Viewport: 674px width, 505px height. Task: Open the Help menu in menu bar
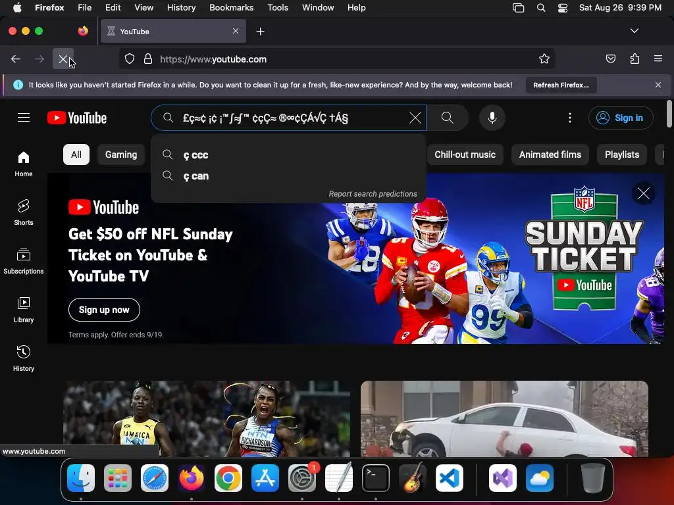click(x=356, y=7)
